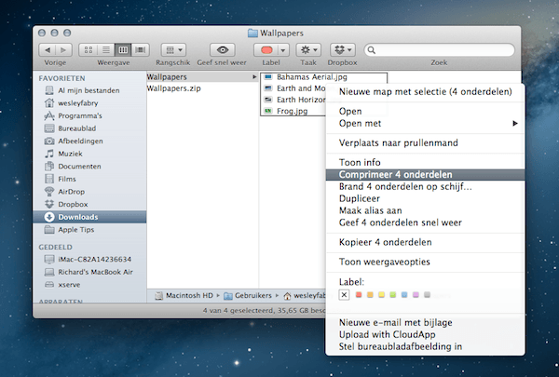Switch to Cover Flow view
Screen dimensions: 559x377
click(141, 50)
